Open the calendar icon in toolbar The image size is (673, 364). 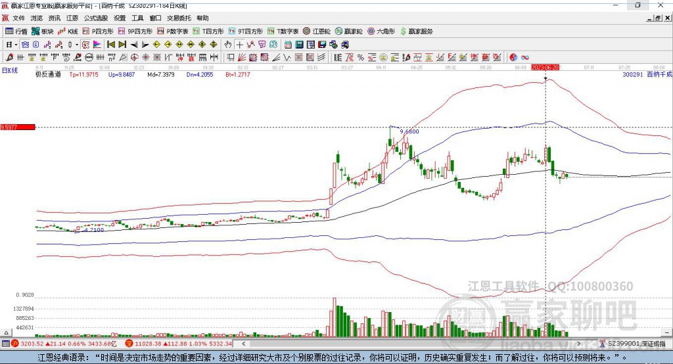[x=288, y=45]
